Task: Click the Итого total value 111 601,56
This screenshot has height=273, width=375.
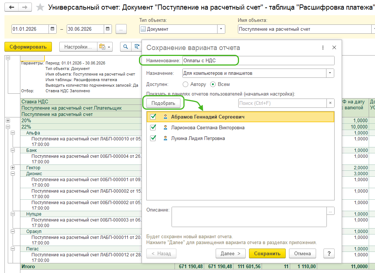Action: pos(249,266)
